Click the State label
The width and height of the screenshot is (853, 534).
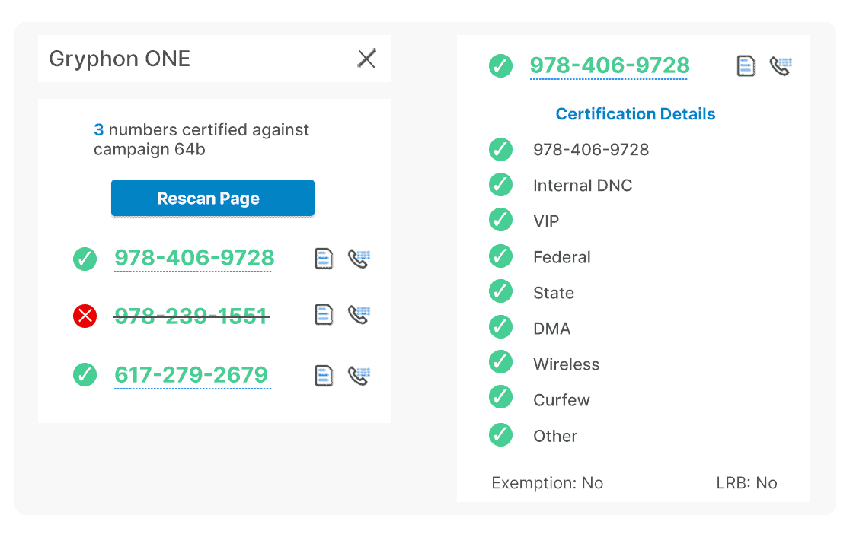pyautogui.click(x=554, y=294)
